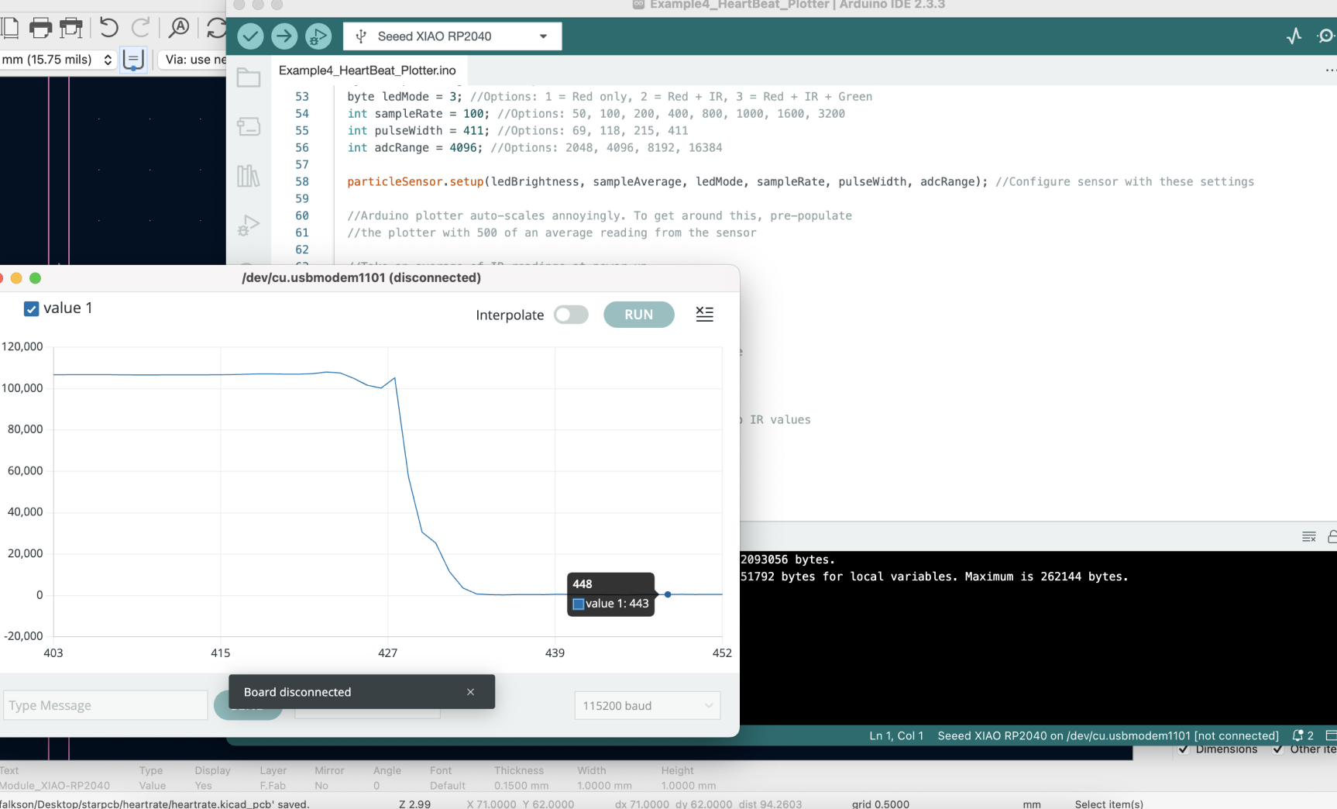This screenshot has height=809, width=1337.
Task: Click the Plot icon in KiCad toolbar
Action: point(71,29)
